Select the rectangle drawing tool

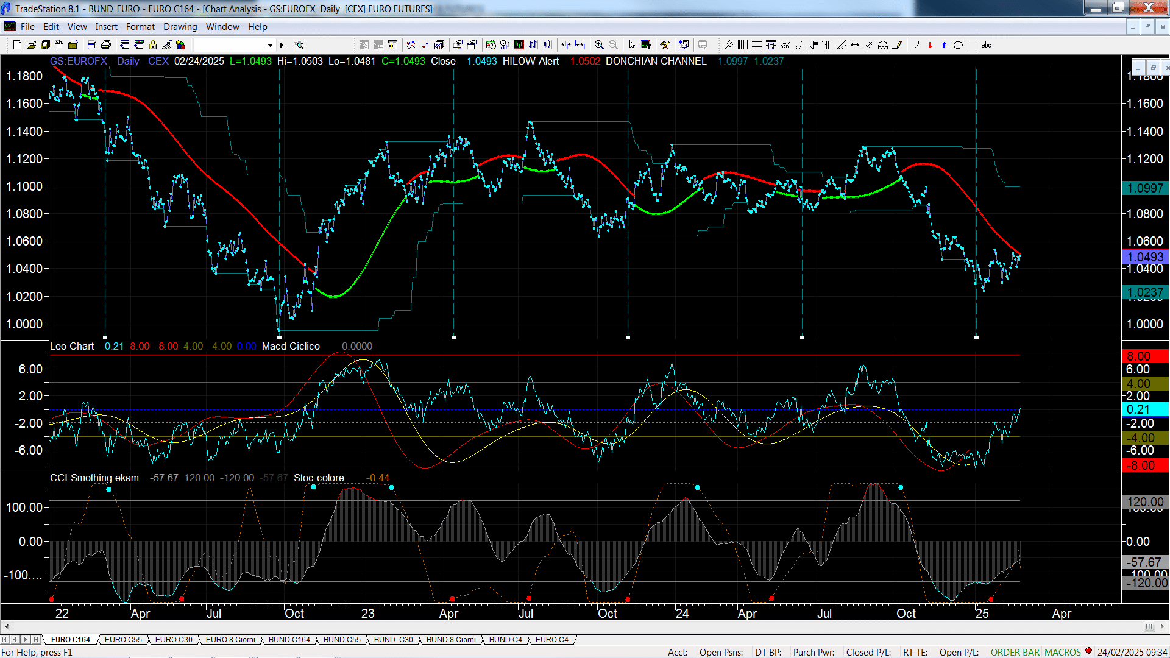(x=972, y=45)
